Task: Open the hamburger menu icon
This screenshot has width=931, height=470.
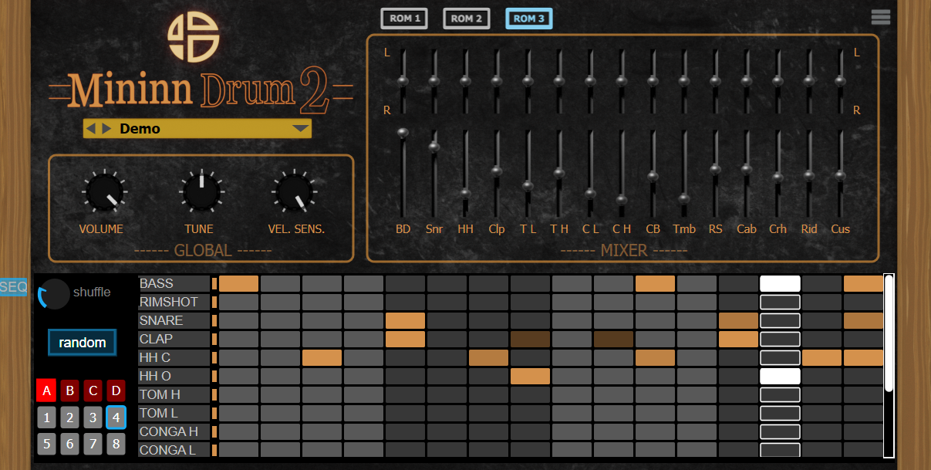Action: click(880, 17)
